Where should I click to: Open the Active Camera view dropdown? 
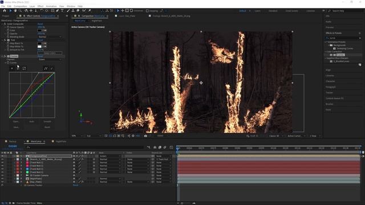[296, 136]
